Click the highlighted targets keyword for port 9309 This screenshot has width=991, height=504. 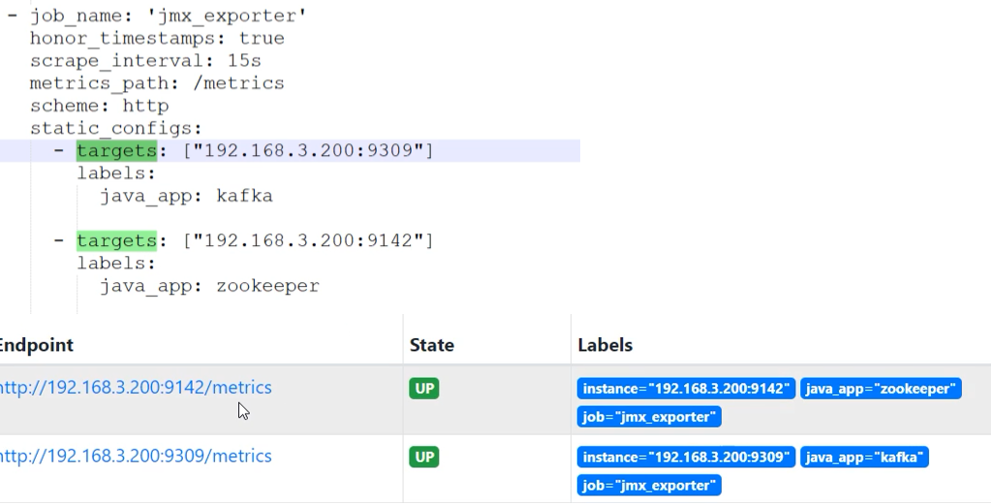pos(116,150)
